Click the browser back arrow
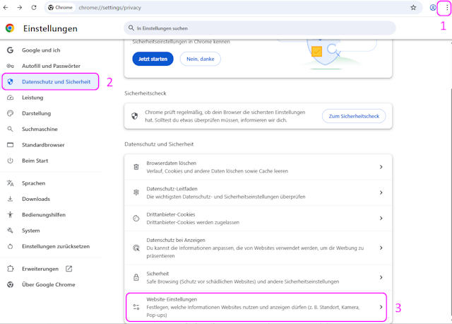The image size is (452, 324). click(x=6, y=8)
